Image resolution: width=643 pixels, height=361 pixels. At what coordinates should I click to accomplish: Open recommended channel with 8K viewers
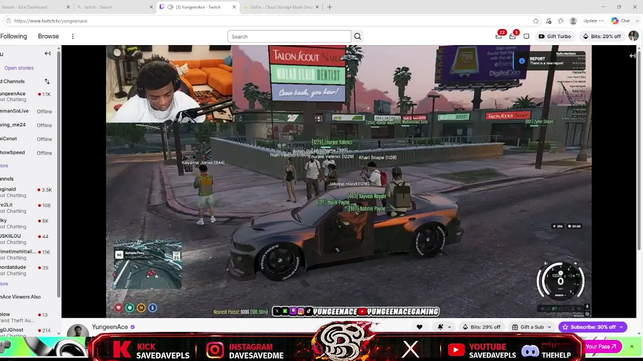tap(28, 224)
